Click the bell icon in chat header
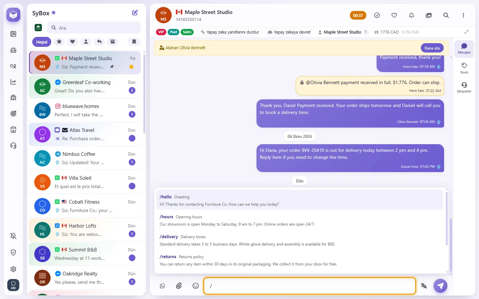The height and width of the screenshot is (299, 479). (411, 15)
